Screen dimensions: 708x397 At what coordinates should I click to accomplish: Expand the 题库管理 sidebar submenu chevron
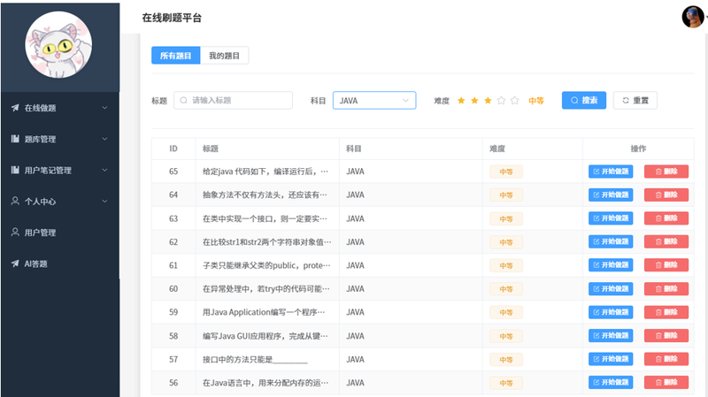coord(105,139)
